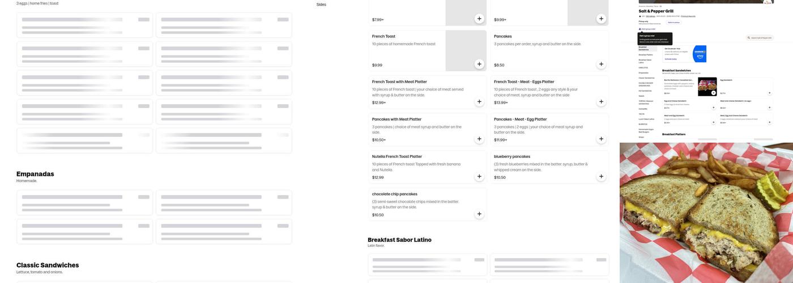Screen dimensions: 793x283
Task: Open the Breakfast Platters category in sidebar
Action: click(x=645, y=55)
